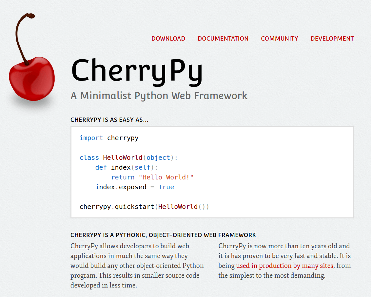This screenshot has height=297, width=371.
Task: Click the red cherry logo image
Action: coord(32,79)
